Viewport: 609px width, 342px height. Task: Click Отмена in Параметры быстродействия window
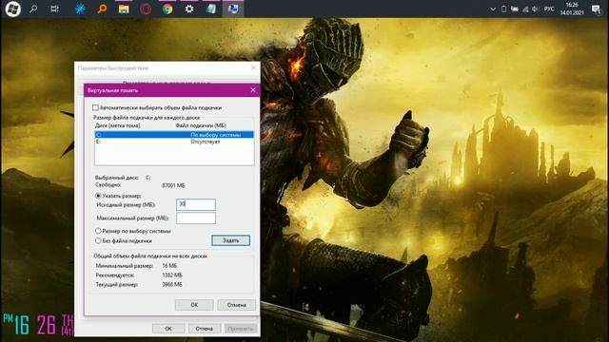205,329
